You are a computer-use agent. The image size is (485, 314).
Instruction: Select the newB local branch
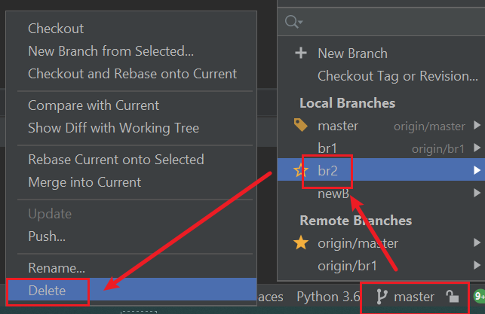pos(333,194)
